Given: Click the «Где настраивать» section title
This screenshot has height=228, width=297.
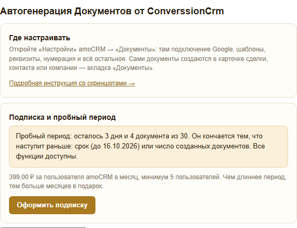Looking at the screenshot, I should pos(40,38).
